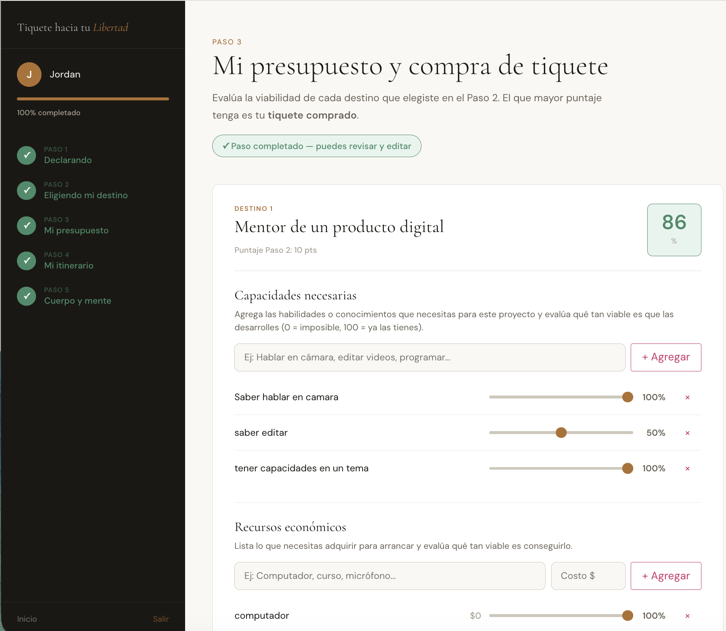Viewport: 726px width, 631px height.
Task: Delete the 'computador' resource row
Action: pyautogui.click(x=687, y=616)
